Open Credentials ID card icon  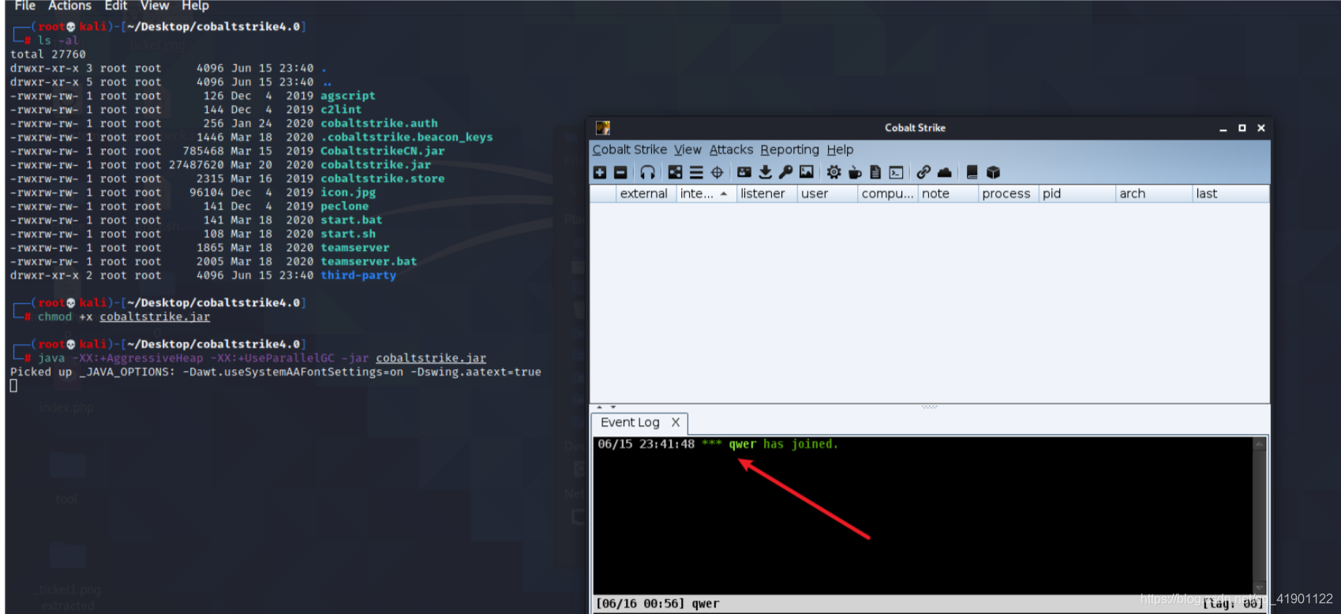(x=744, y=172)
